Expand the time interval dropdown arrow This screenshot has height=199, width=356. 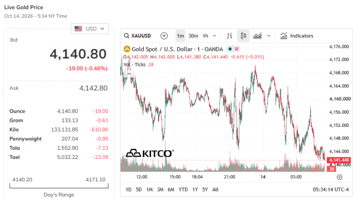(x=215, y=36)
